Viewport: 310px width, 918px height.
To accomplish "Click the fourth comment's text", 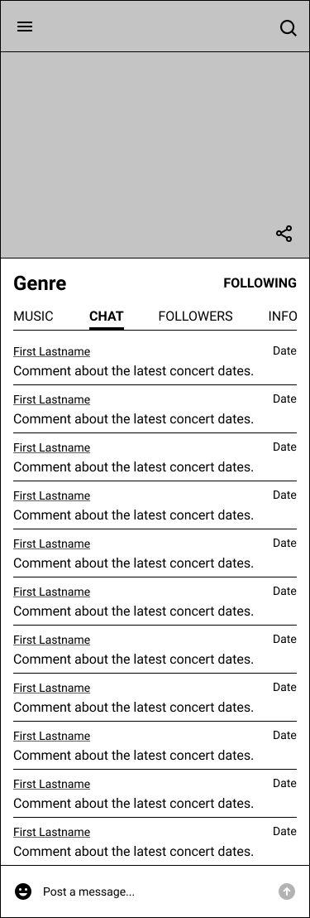I will click(134, 515).
